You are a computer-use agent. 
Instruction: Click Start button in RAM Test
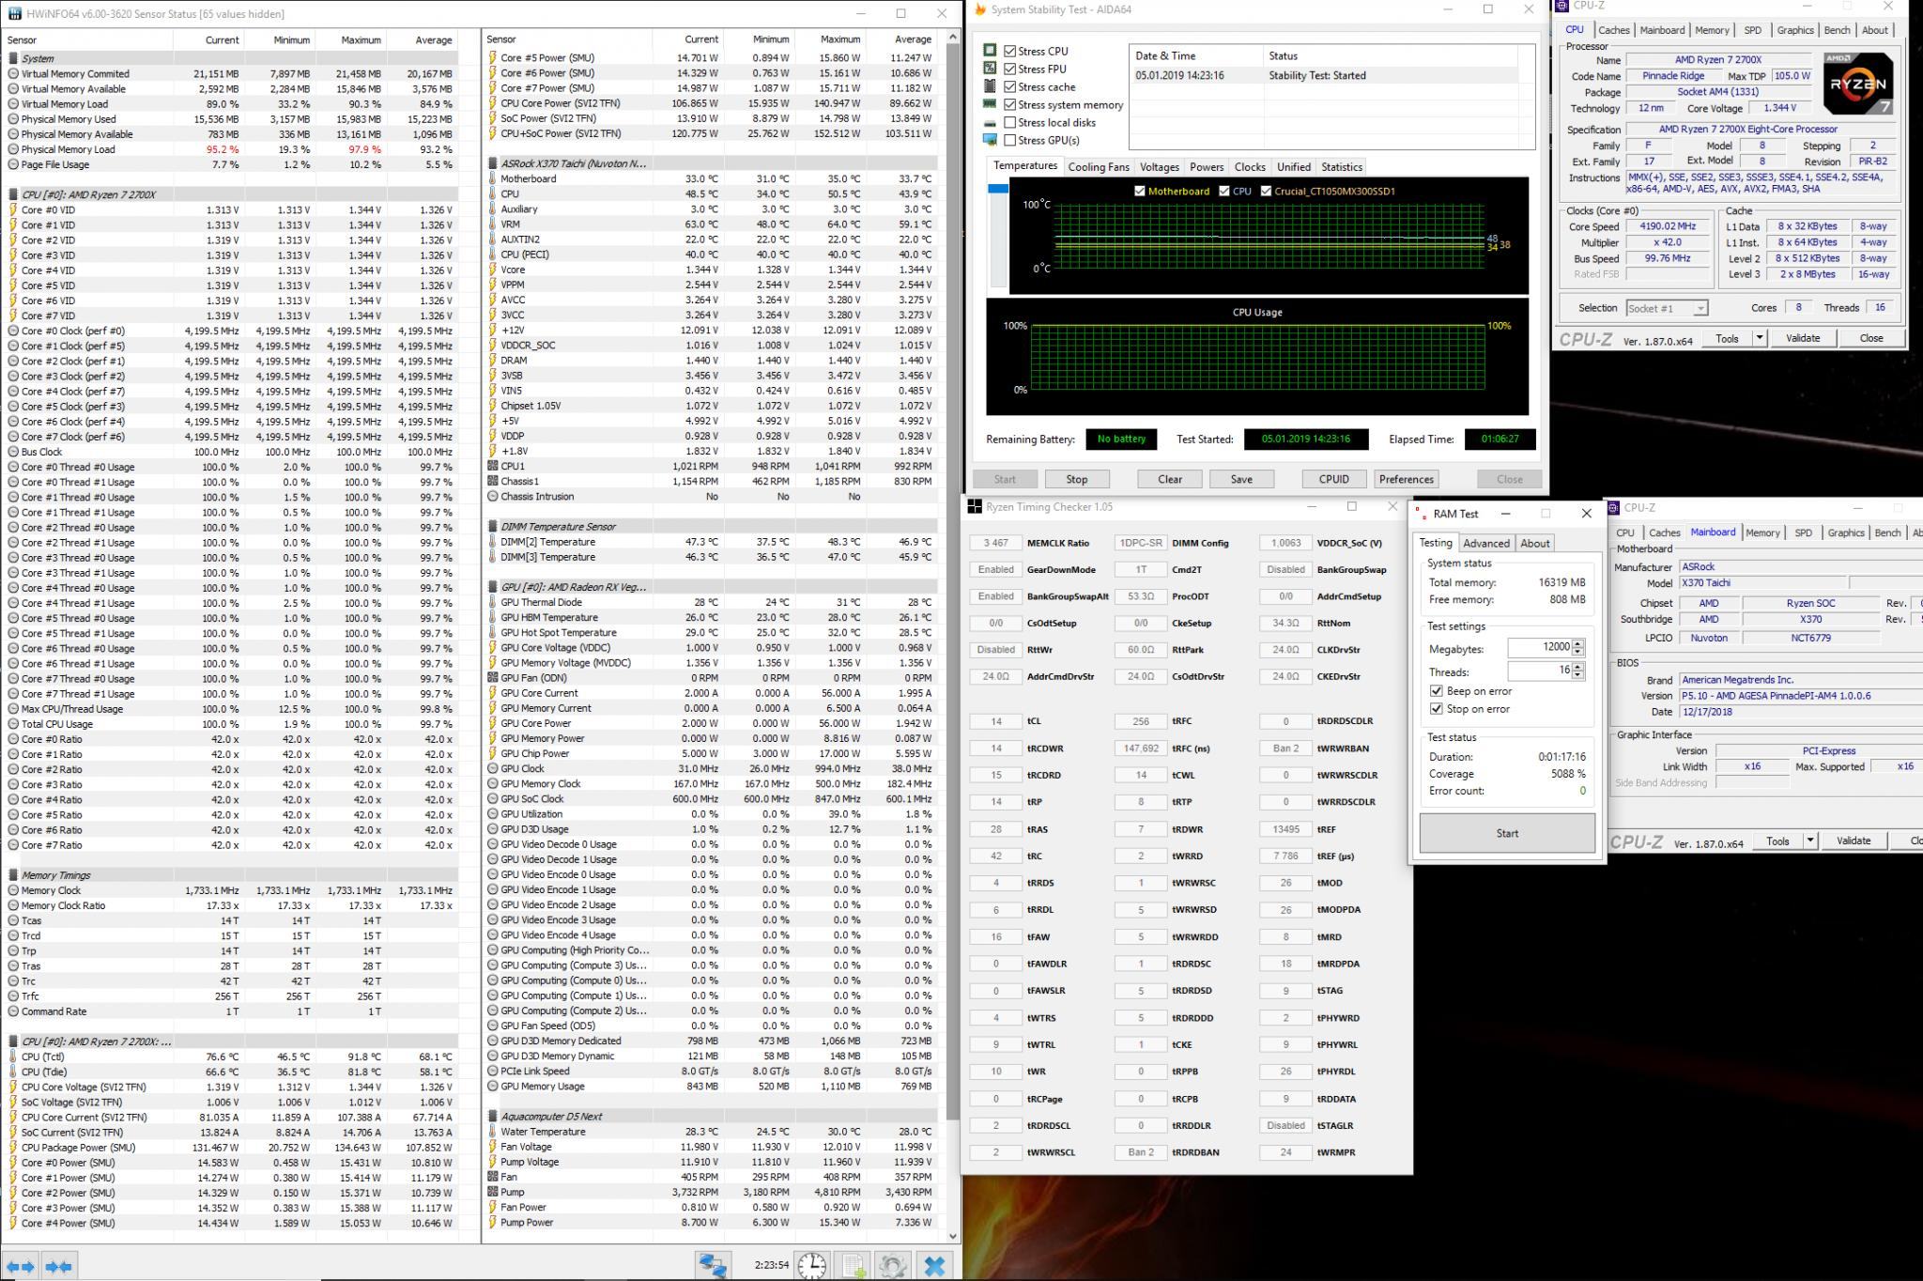[1507, 833]
